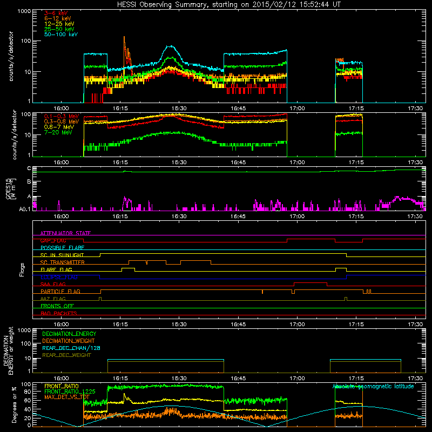Screen dimensions: 432x432
Task: Click the 12-25 keV legend label
Action: click(59, 24)
